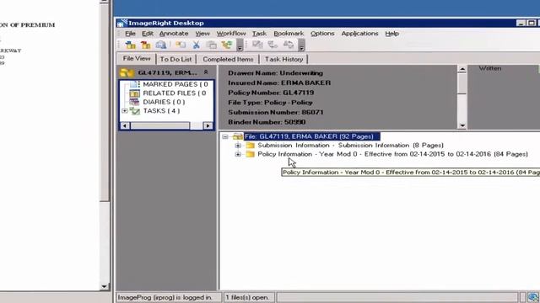Click the left arrow of the navigation pane scrollbar
The image size is (540, 303).
(125, 125)
